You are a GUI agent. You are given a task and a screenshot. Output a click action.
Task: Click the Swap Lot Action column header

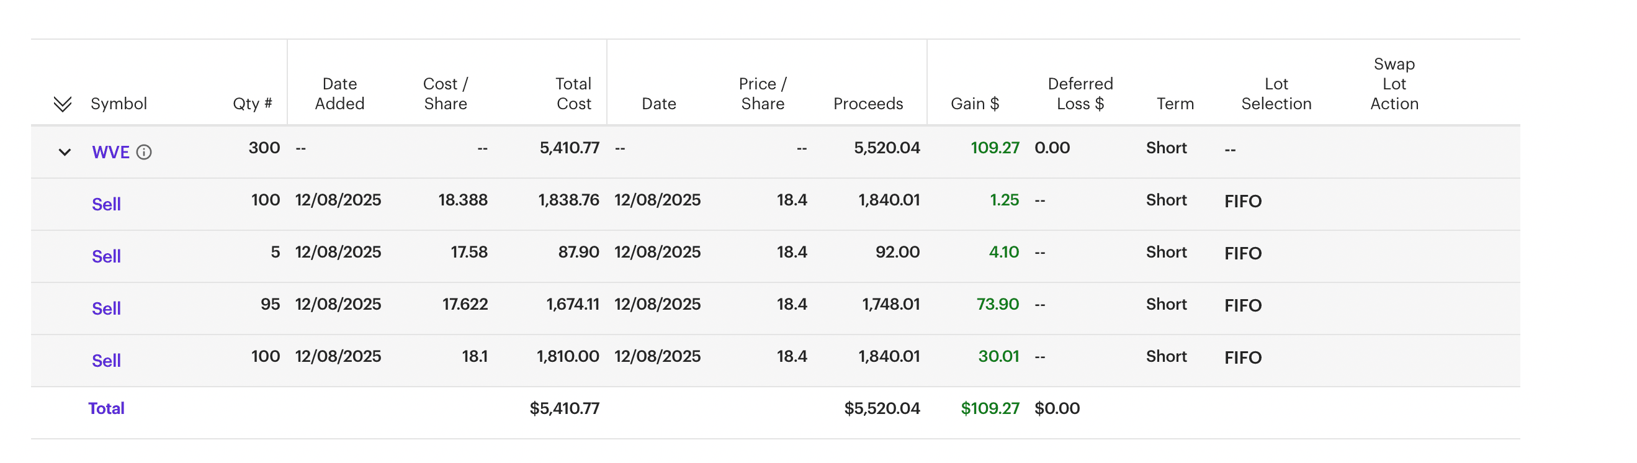tap(1394, 84)
